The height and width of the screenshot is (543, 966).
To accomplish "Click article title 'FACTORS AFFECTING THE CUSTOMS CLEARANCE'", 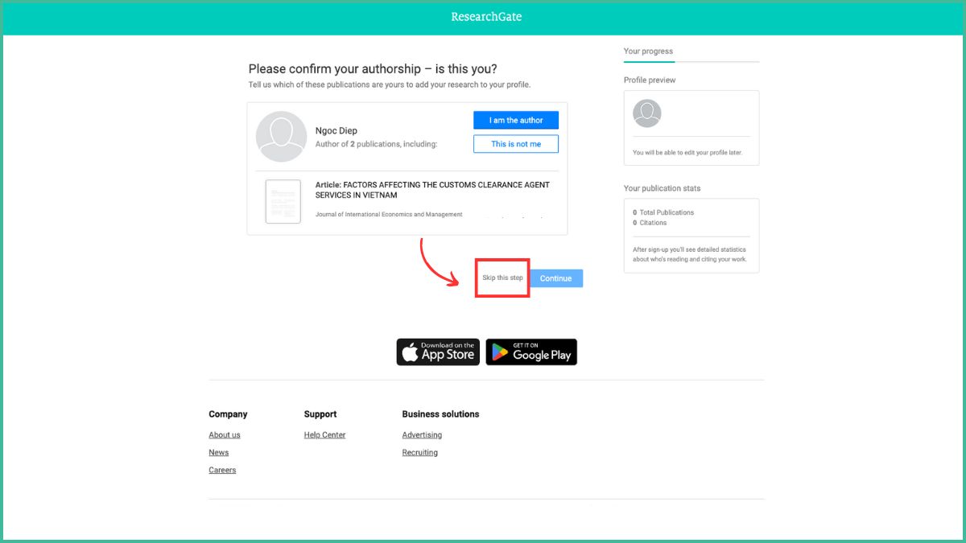I will (x=432, y=190).
